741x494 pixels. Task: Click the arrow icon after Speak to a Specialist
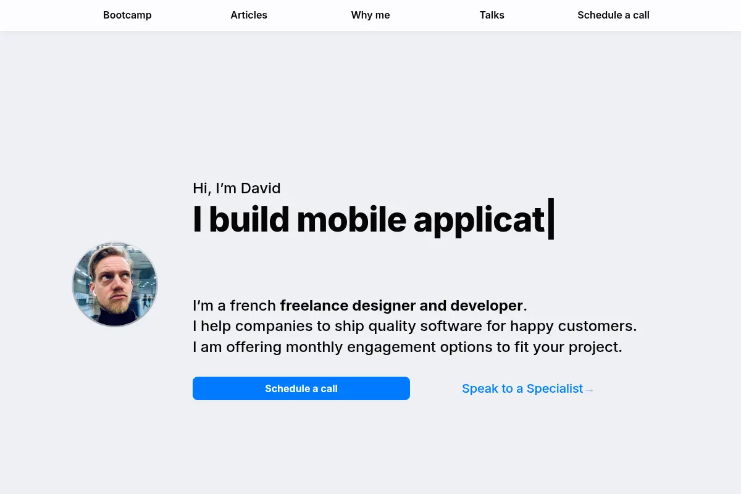click(589, 390)
